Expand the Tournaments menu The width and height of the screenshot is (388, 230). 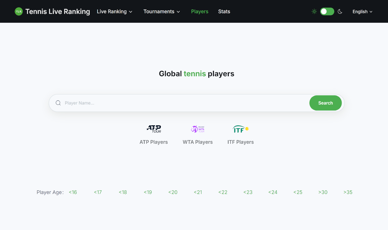click(162, 11)
